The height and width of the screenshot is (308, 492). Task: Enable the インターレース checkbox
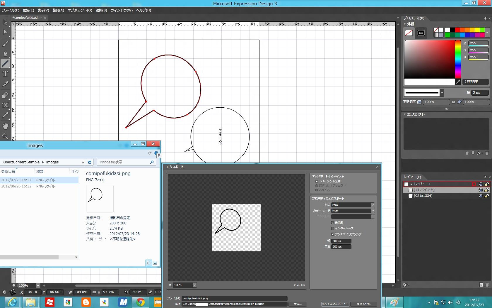[333, 229]
